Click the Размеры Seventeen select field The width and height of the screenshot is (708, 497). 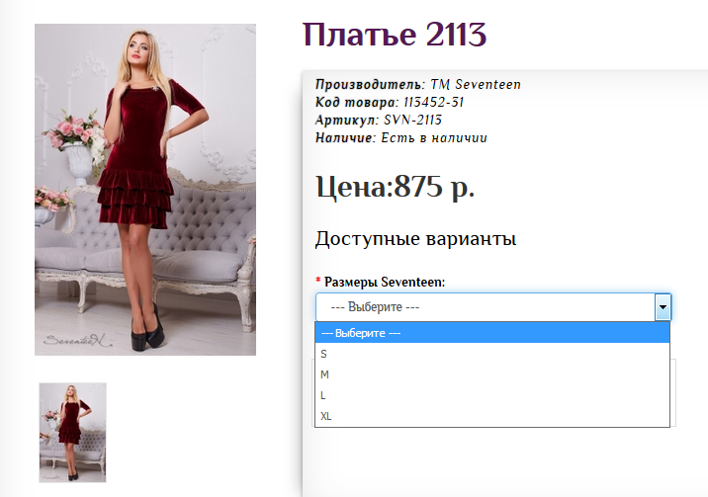point(485,307)
